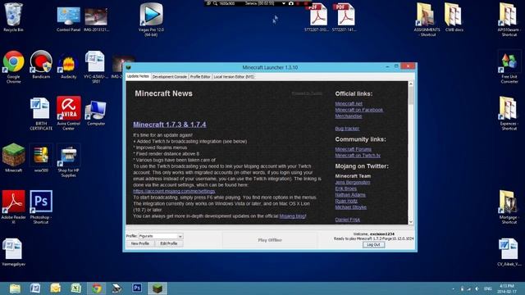Open the Local Version Editor (NYI) tab
The height and width of the screenshot is (295, 525).
234,76
